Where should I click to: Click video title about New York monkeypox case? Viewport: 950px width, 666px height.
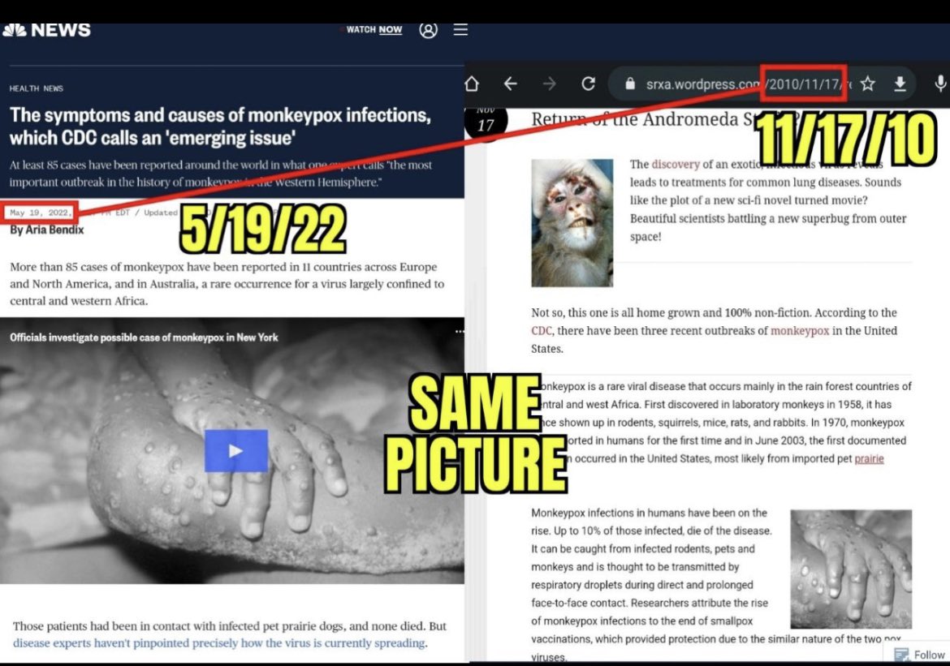144,337
